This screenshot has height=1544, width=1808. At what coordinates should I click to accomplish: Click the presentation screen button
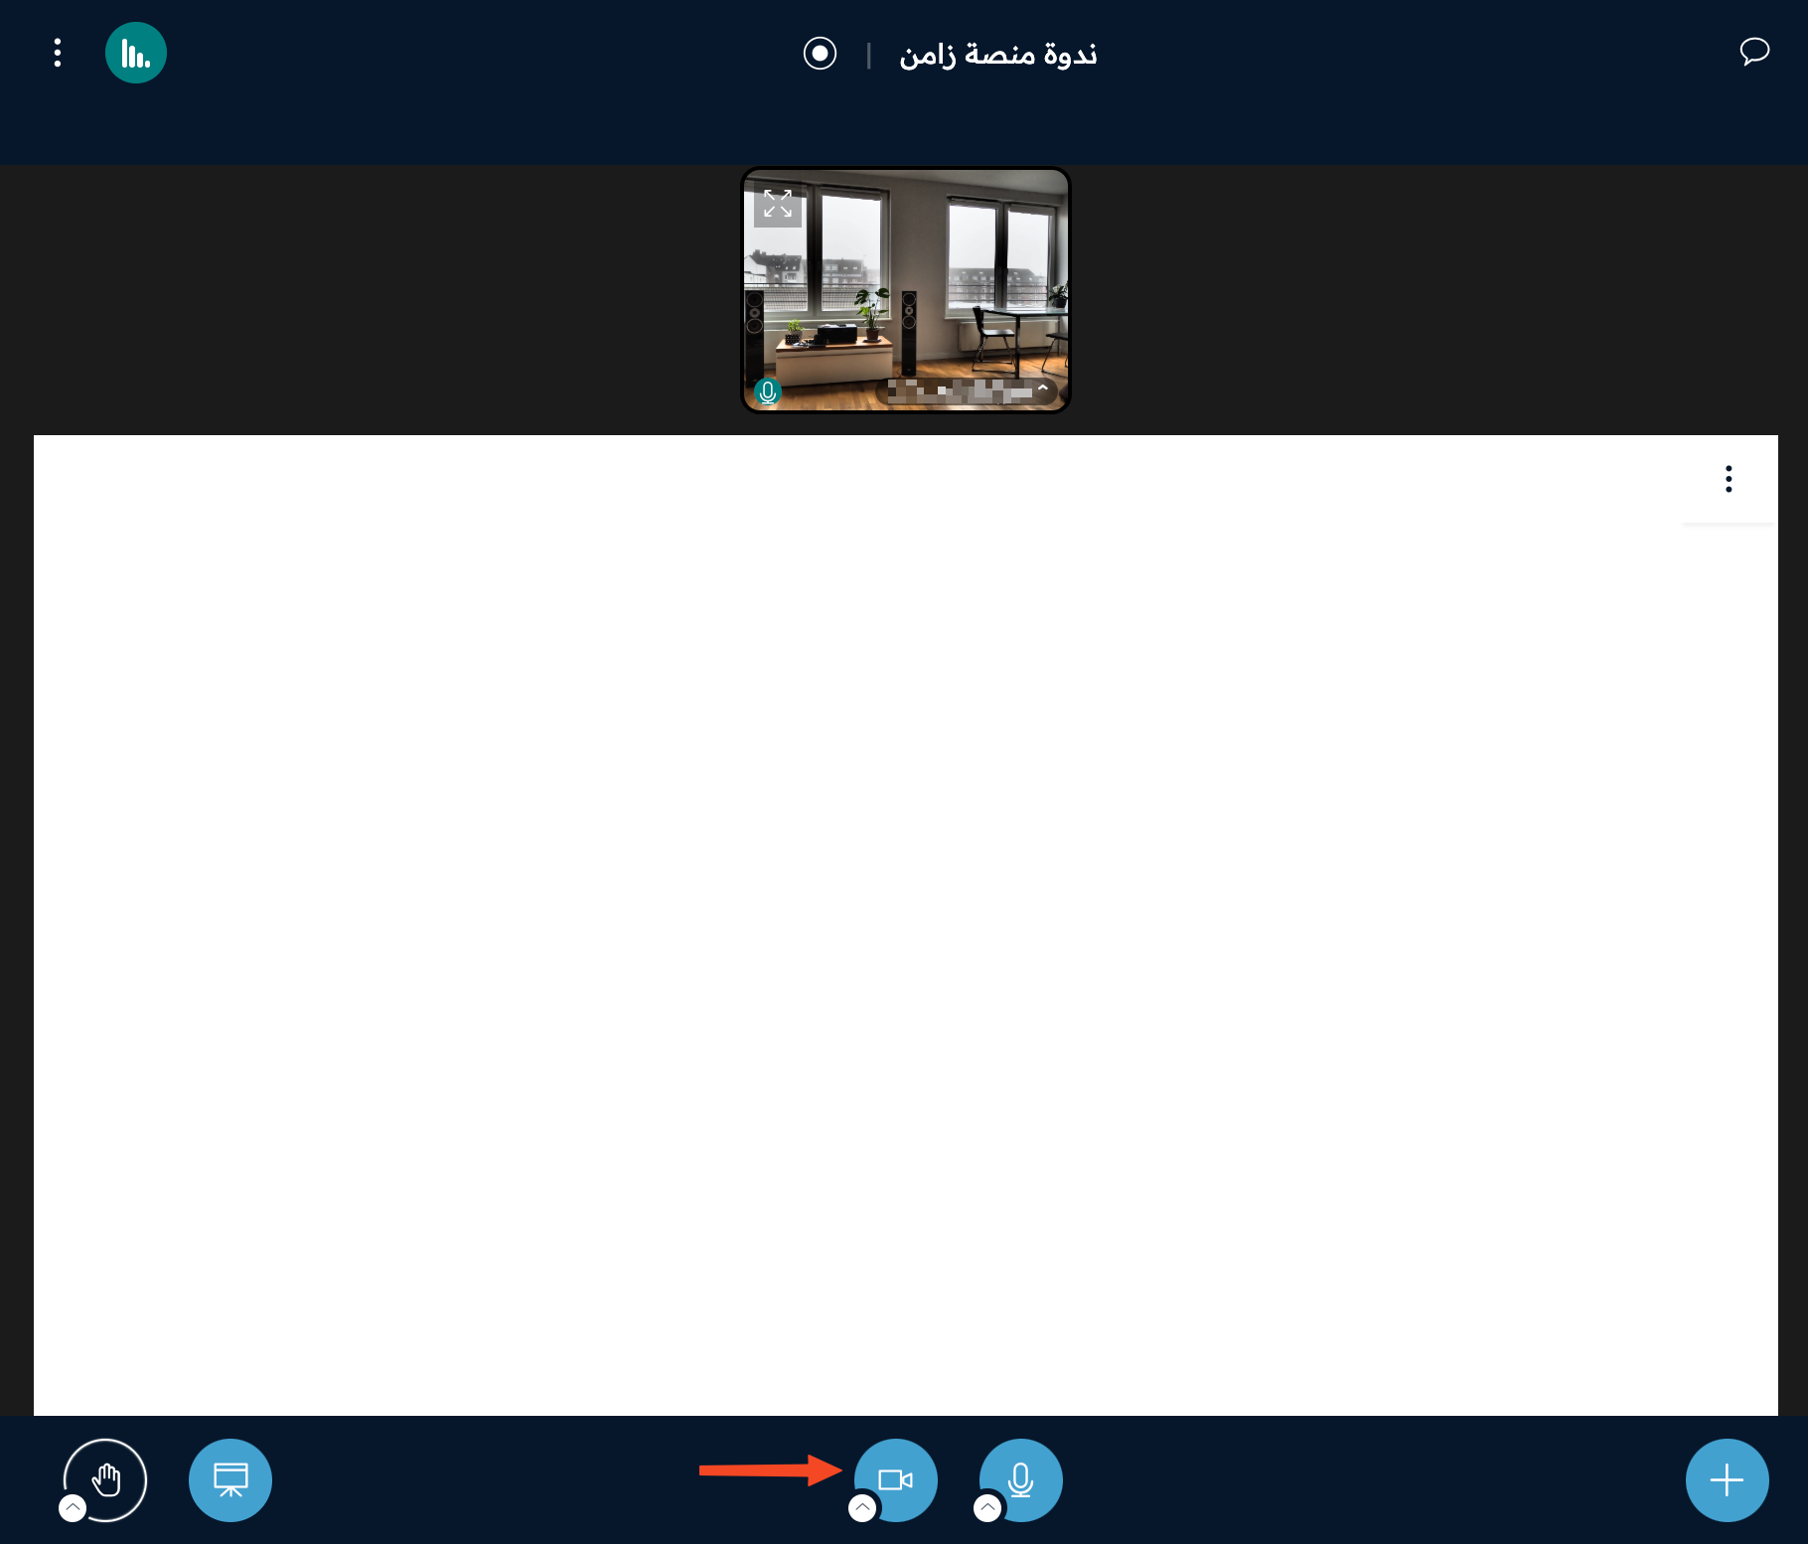point(230,1480)
